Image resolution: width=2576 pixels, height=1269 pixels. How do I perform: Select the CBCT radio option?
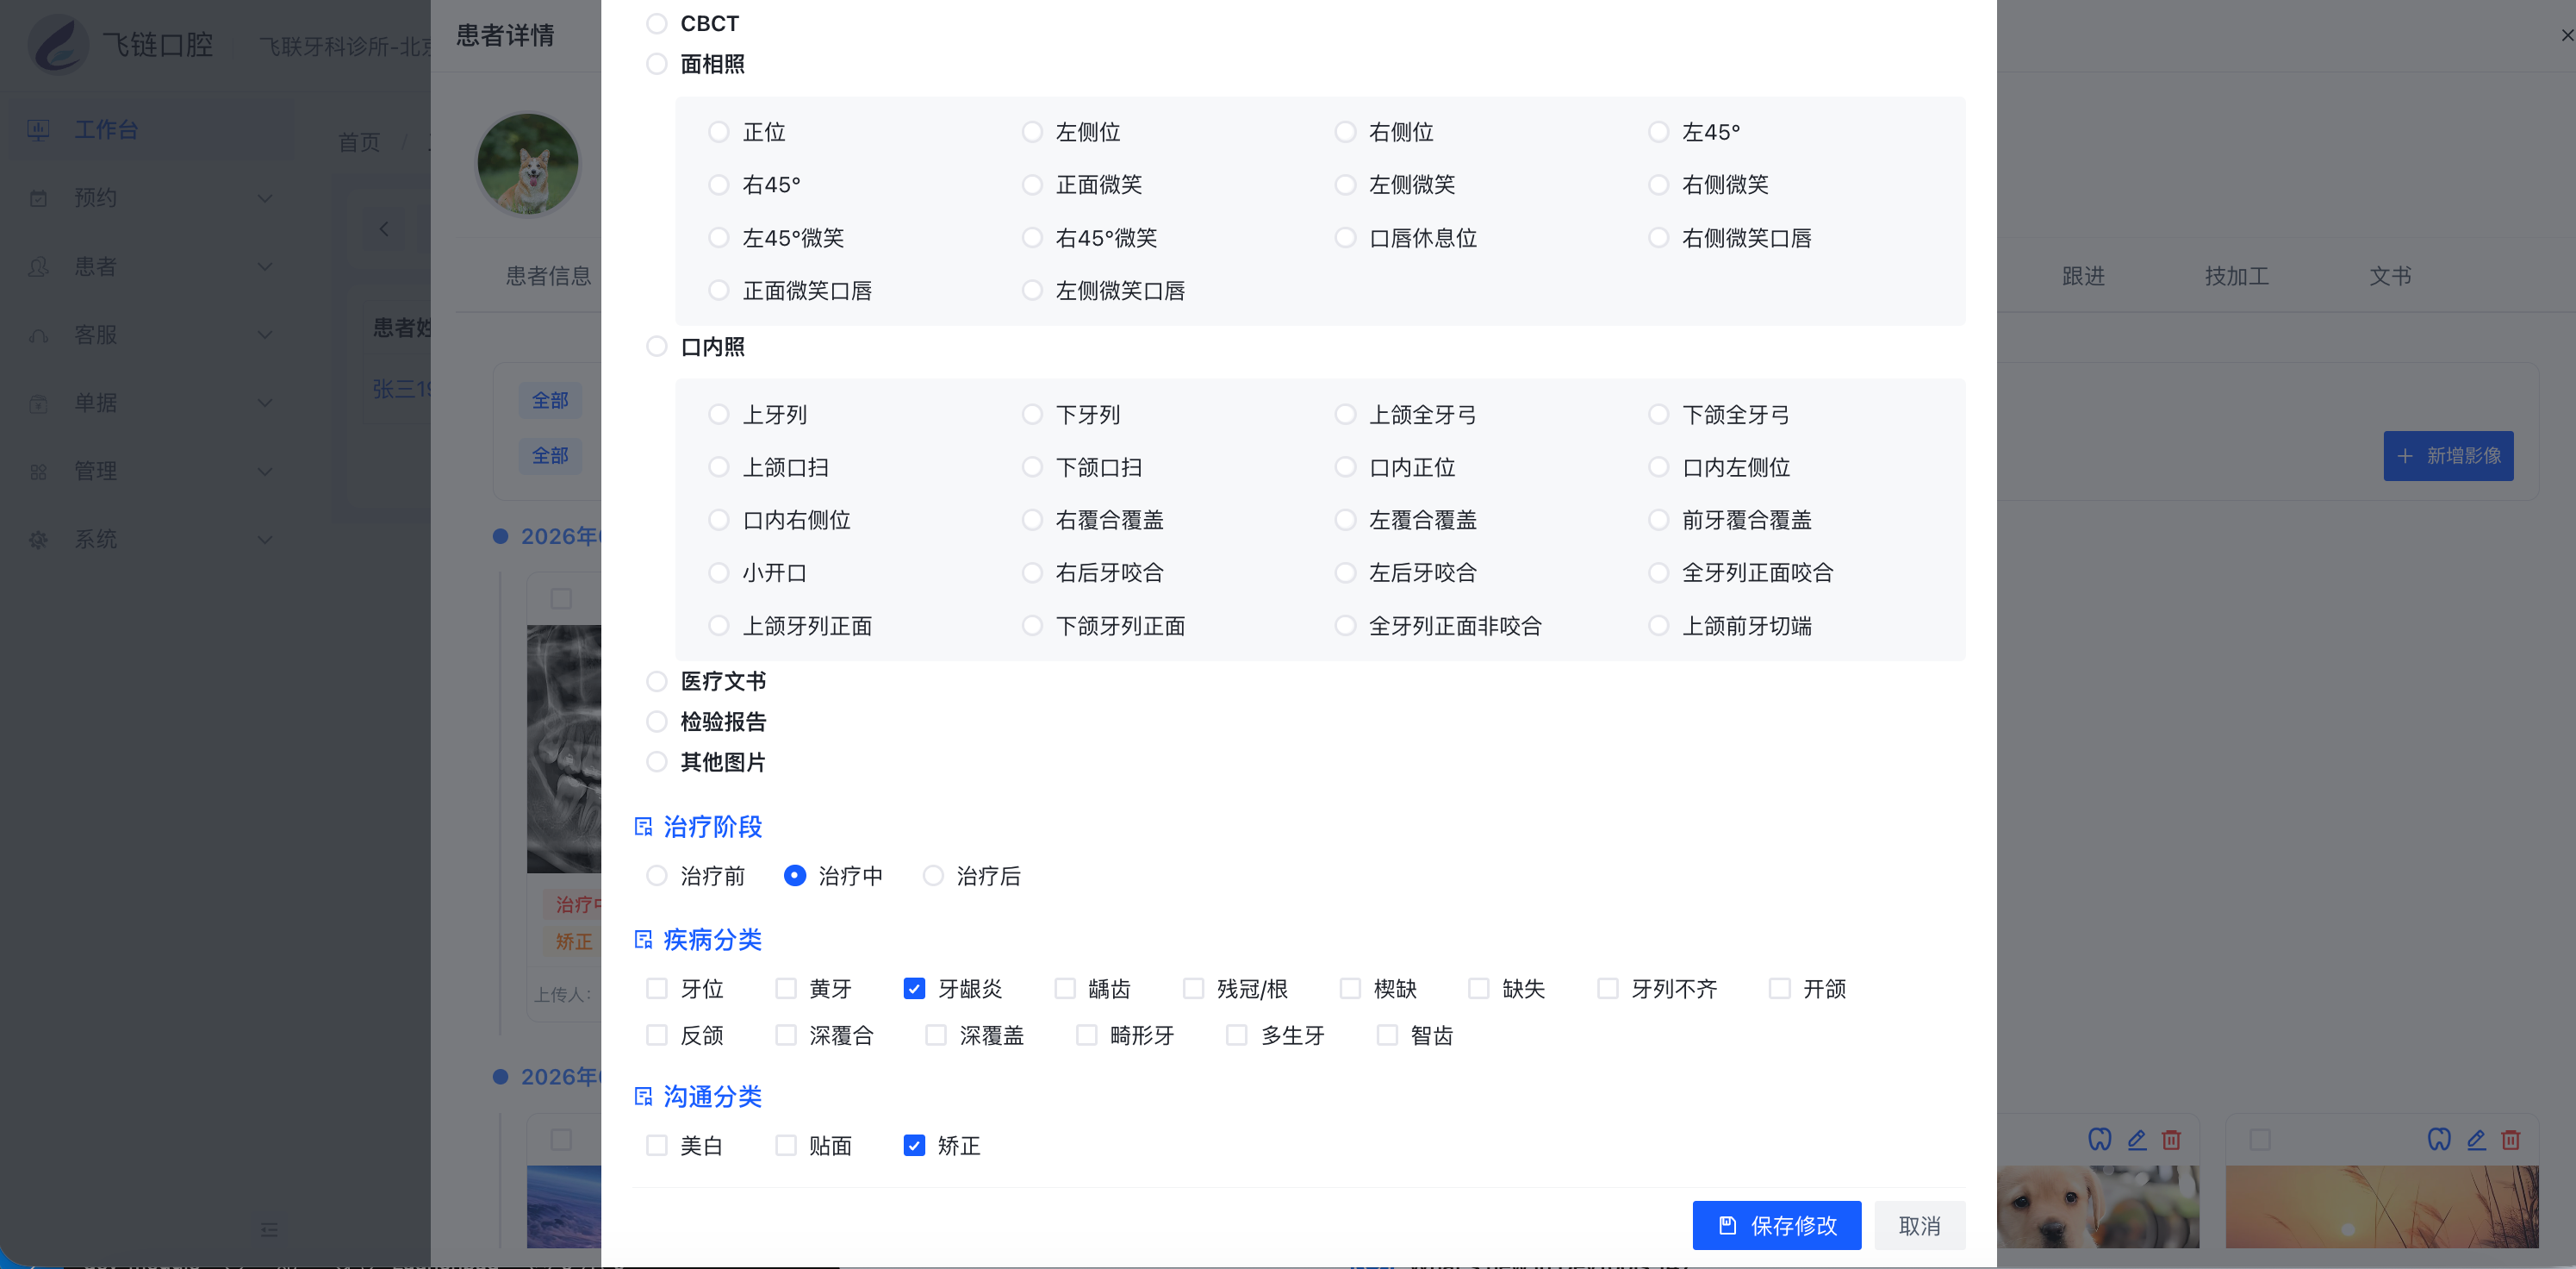click(x=657, y=23)
